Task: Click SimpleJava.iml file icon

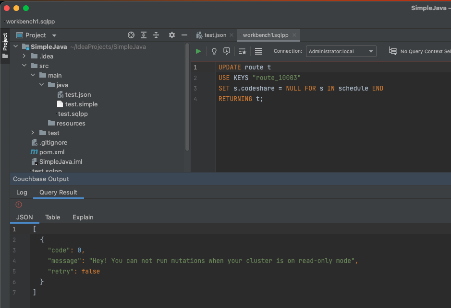Action: pyautogui.click(x=34, y=162)
